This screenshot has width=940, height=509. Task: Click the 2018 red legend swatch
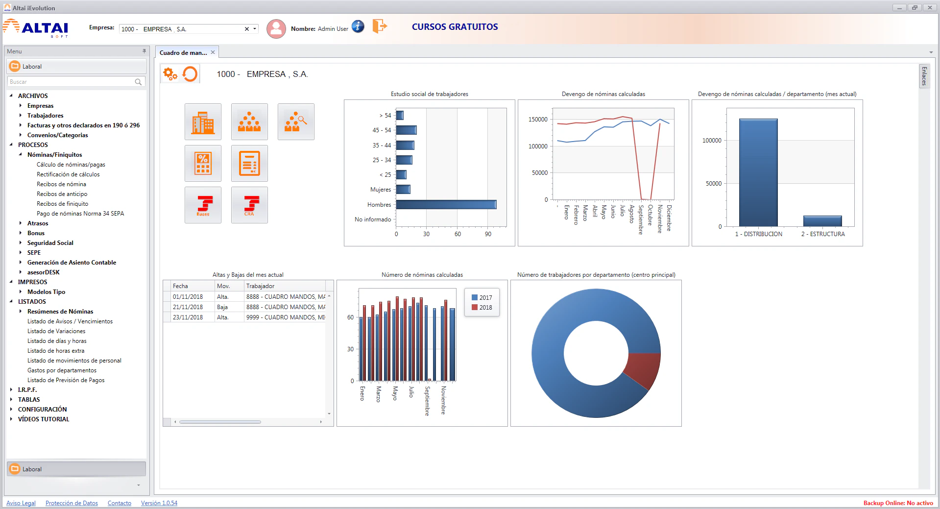(474, 307)
